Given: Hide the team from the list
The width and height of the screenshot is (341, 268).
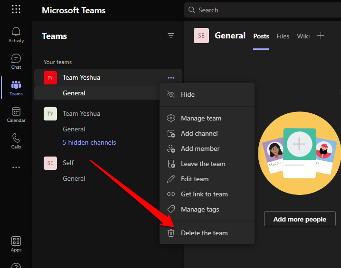Looking at the screenshot, I should [x=188, y=94].
